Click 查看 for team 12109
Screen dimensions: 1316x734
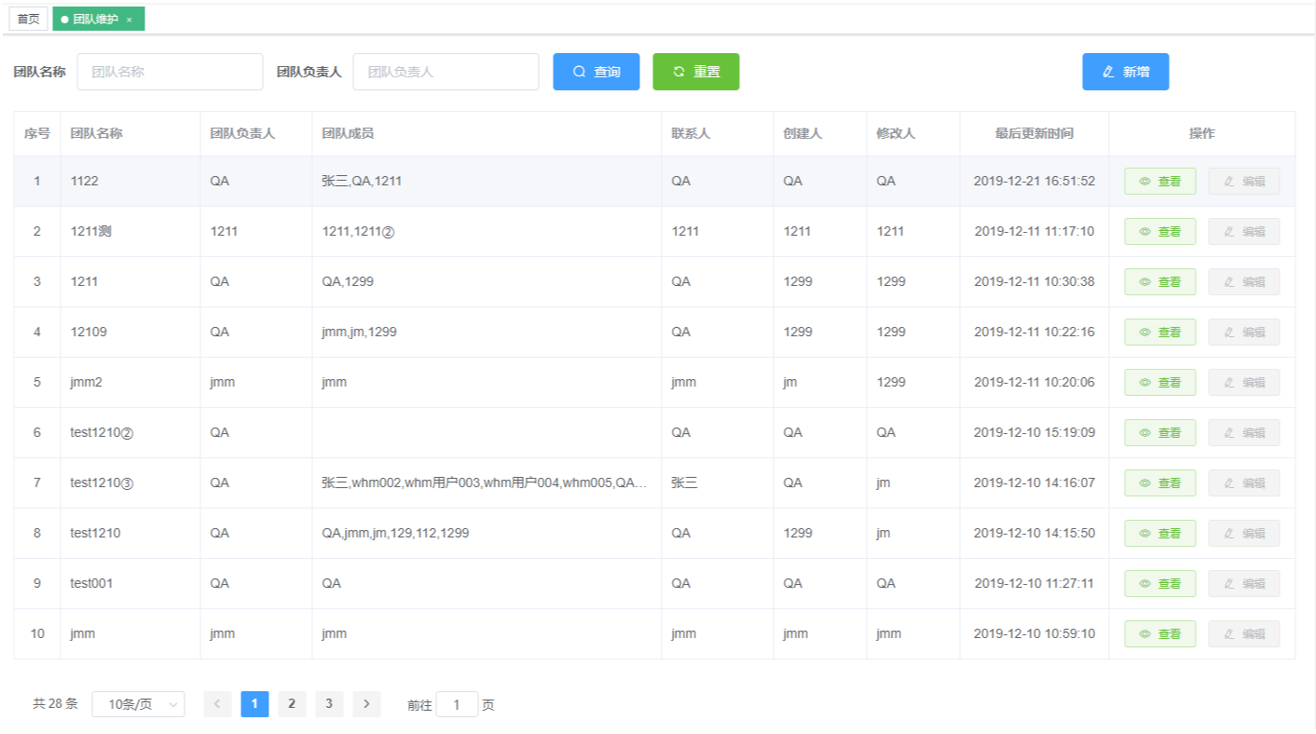point(1160,333)
